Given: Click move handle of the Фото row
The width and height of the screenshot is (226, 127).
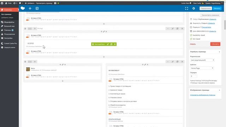Looking at the screenshot, I should pyautogui.click(x=25, y=62).
